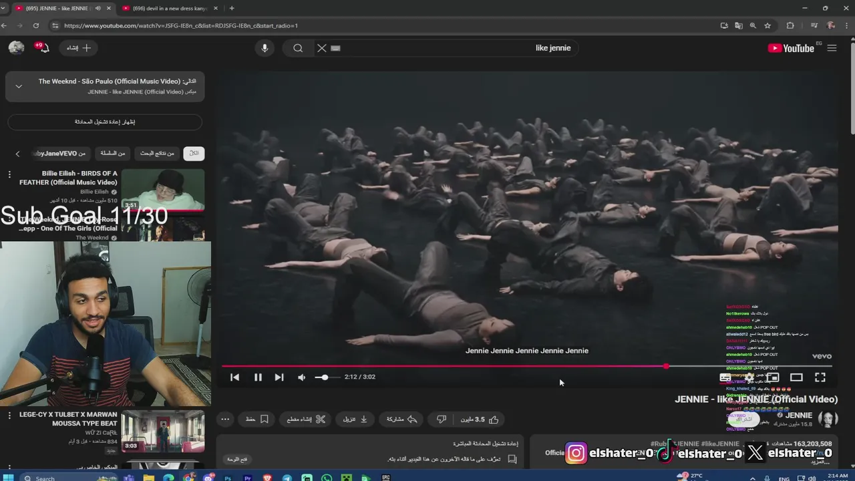Open Epic Games launcher from taskbar
The width and height of the screenshot is (855, 481).
pos(386,478)
